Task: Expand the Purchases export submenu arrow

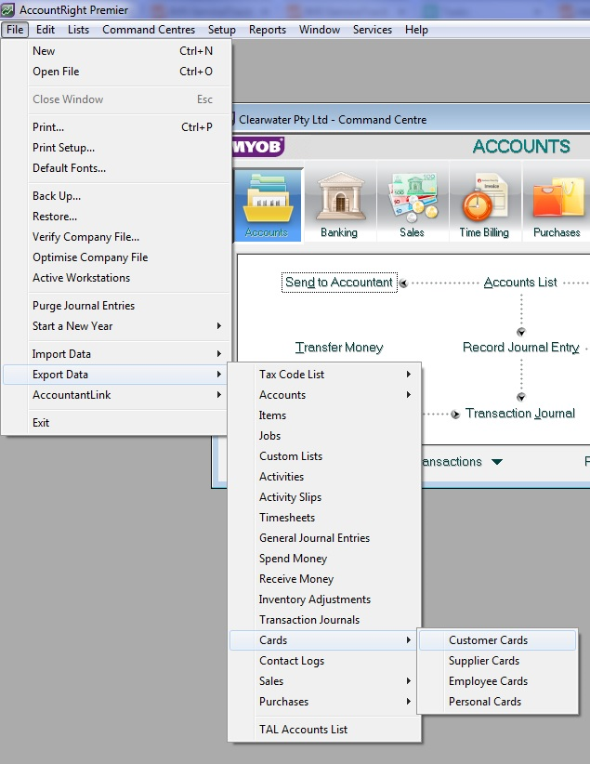Action: tap(408, 702)
